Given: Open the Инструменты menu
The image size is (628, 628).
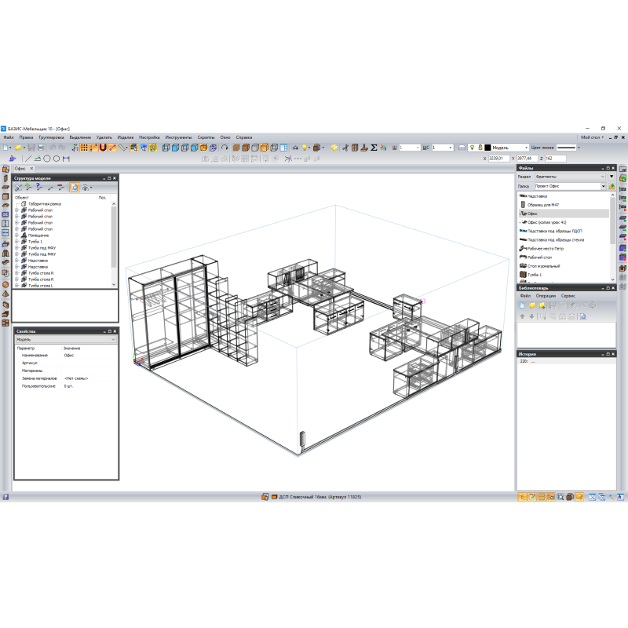Looking at the screenshot, I should coord(178,137).
